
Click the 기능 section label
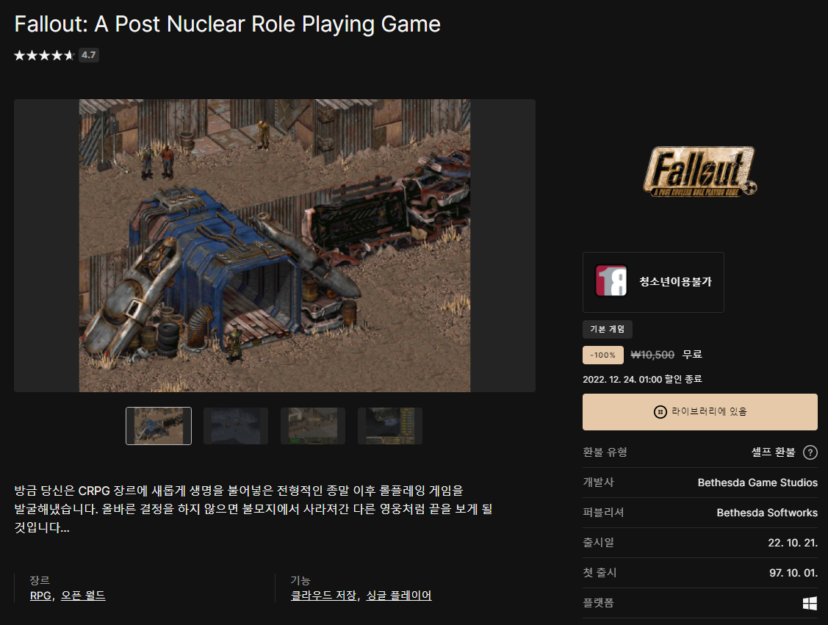[300, 580]
